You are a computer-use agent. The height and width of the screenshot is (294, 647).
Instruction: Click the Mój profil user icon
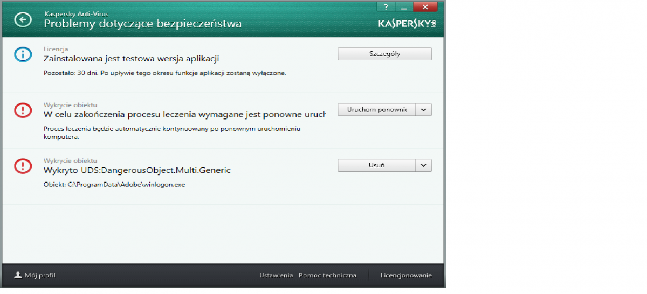pyautogui.click(x=18, y=275)
